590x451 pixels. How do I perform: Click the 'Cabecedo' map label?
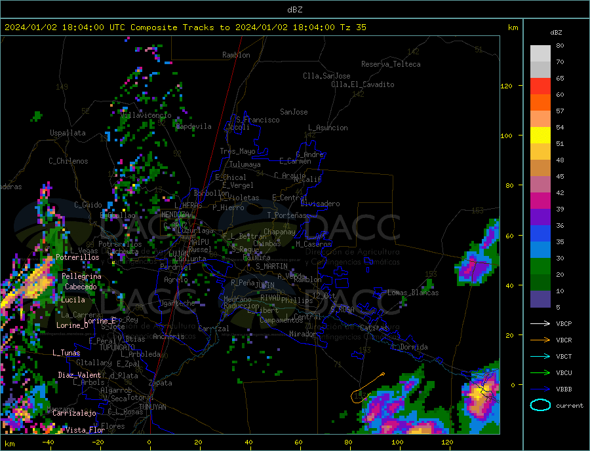point(81,287)
